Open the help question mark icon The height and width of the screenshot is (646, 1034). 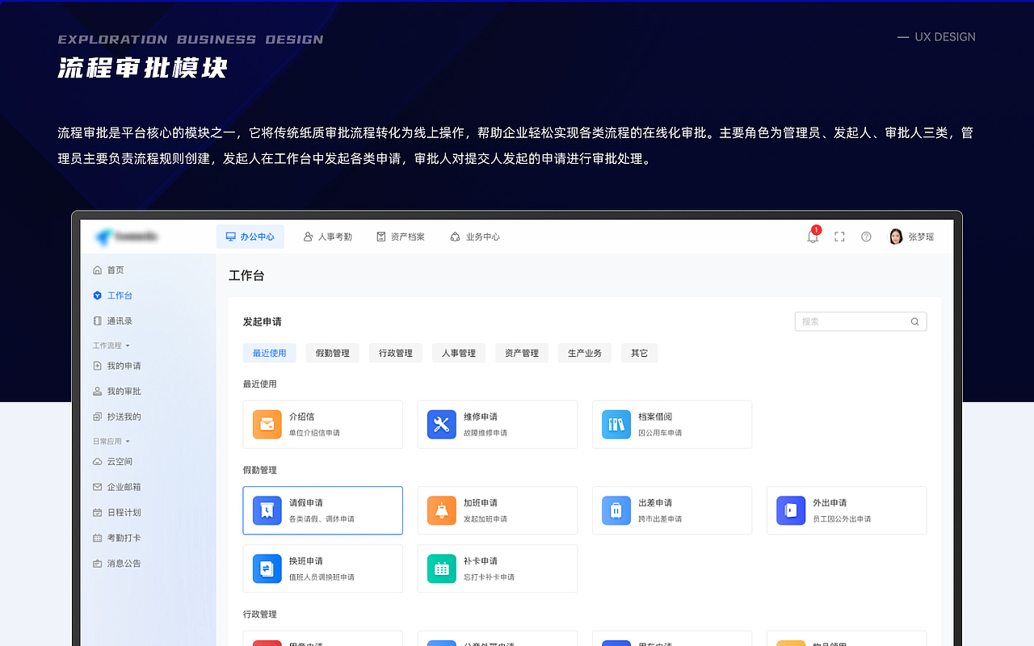[x=866, y=236]
